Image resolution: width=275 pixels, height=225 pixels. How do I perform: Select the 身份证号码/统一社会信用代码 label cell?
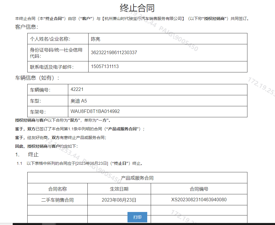coord(58,53)
